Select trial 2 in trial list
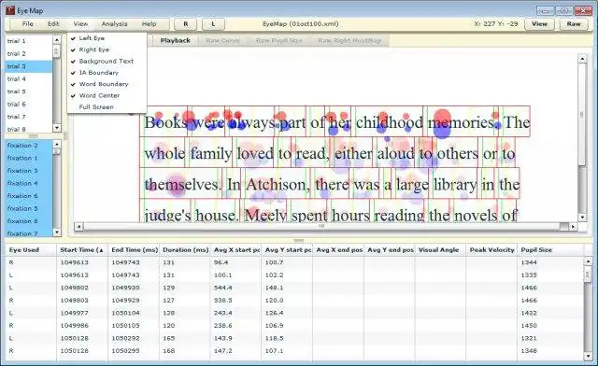The width and height of the screenshot is (598, 366). point(29,54)
